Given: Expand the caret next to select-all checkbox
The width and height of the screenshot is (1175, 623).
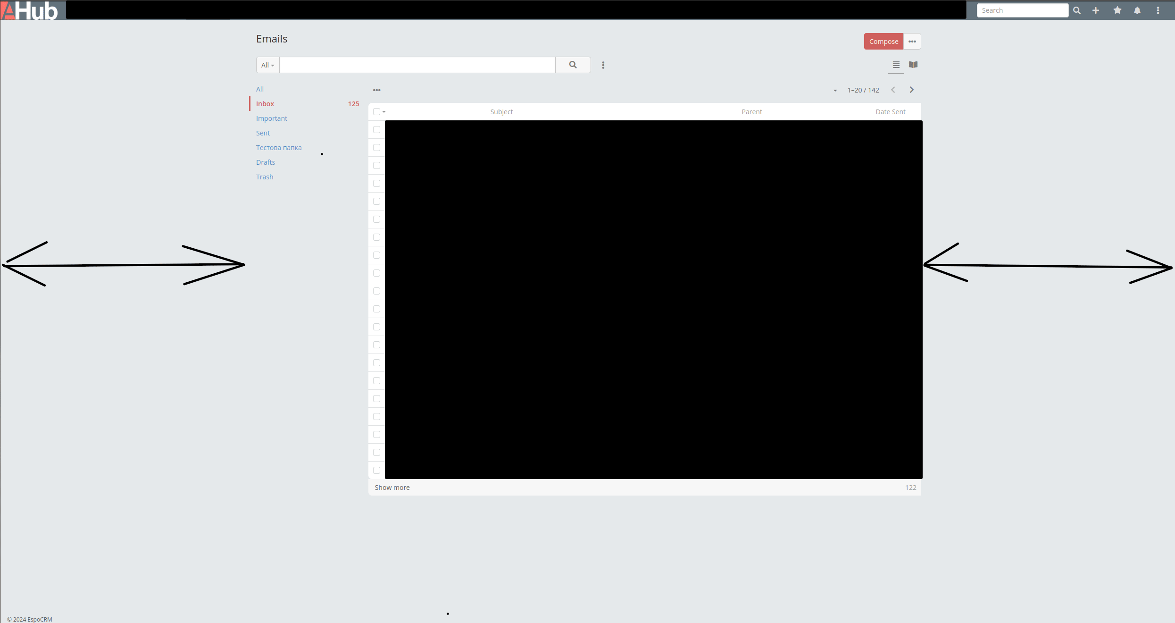Looking at the screenshot, I should [384, 112].
